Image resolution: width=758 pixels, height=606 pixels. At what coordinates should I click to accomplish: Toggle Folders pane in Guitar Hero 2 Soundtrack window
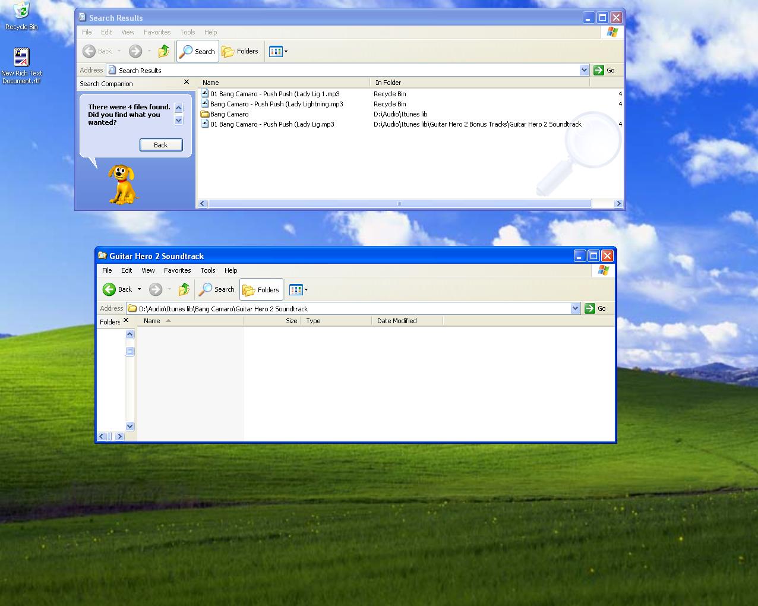tap(261, 290)
